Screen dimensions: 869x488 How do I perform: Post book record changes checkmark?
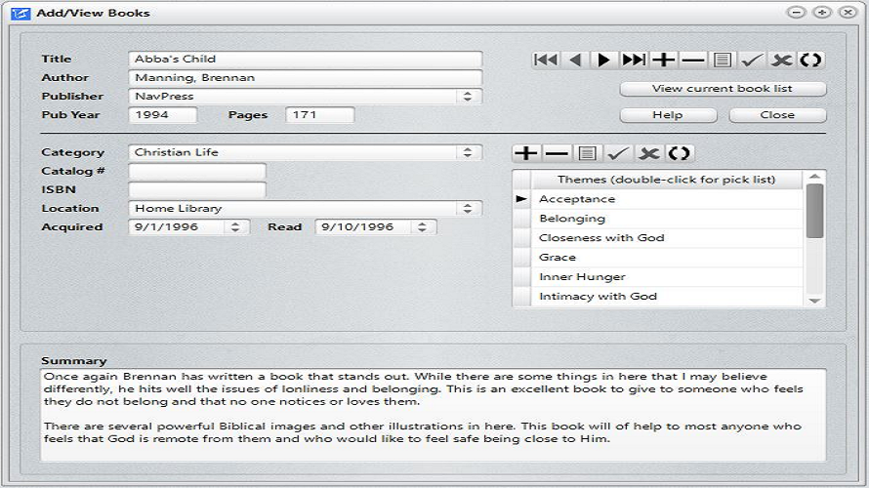click(x=752, y=60)
